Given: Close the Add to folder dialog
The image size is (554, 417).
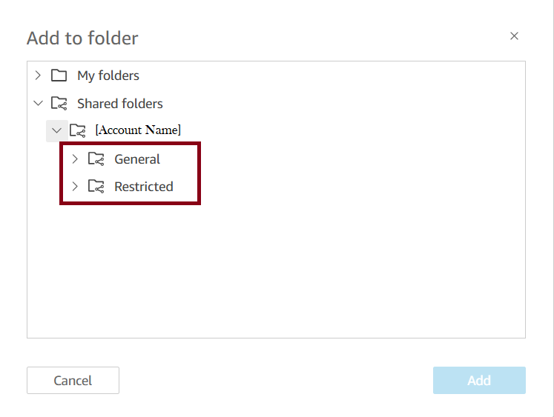Looking at the screenshot, I should point(514,36).
